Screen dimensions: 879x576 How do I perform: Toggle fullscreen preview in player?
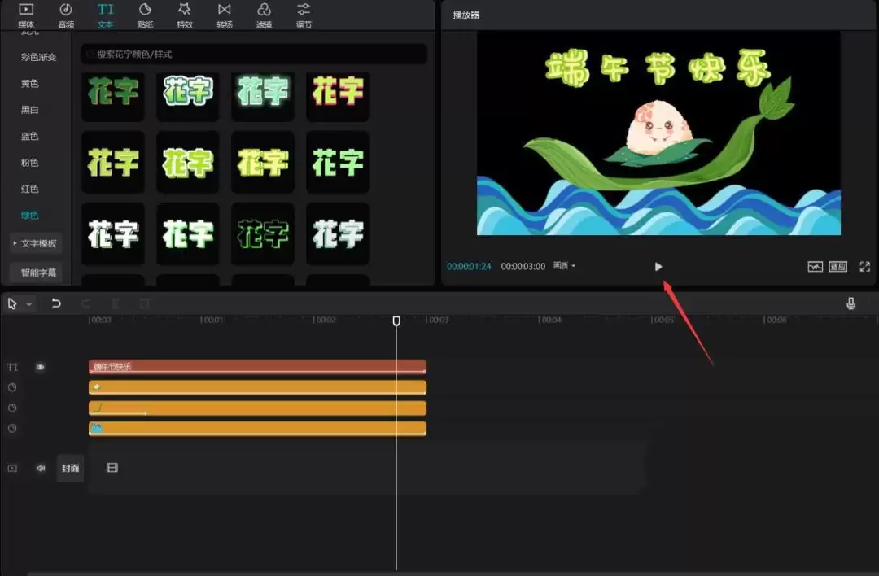[865, 267]
